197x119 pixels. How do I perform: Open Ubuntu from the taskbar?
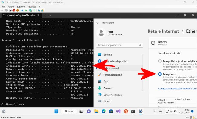coord(126,111)
